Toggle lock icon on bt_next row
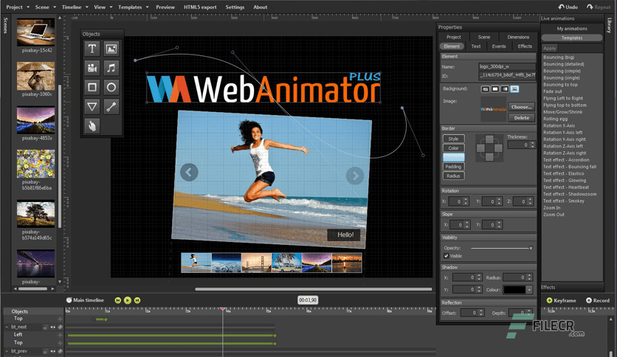This screenshot has width=617, height=357. point(45,327)
